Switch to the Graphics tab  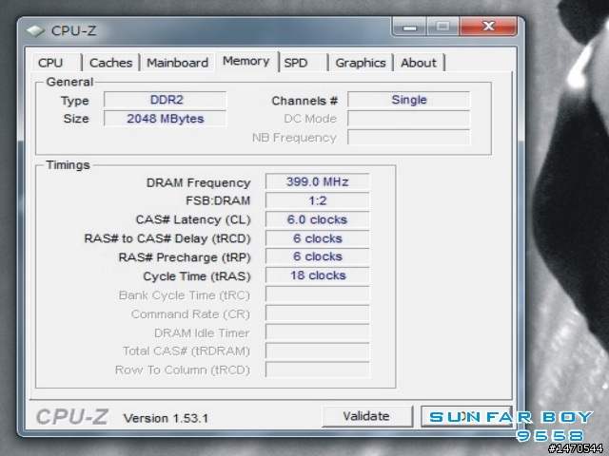pos(361,63)
